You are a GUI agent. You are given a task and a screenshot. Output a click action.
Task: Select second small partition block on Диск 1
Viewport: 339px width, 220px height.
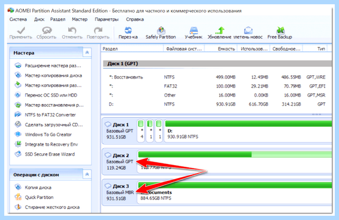pyautogui.click(x=150, y=131)
